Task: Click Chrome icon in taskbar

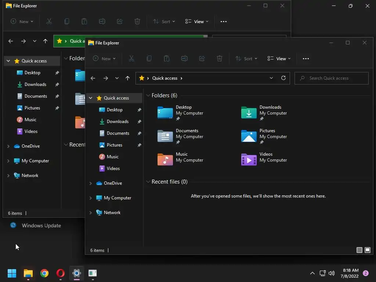Action: coord(44,273)
